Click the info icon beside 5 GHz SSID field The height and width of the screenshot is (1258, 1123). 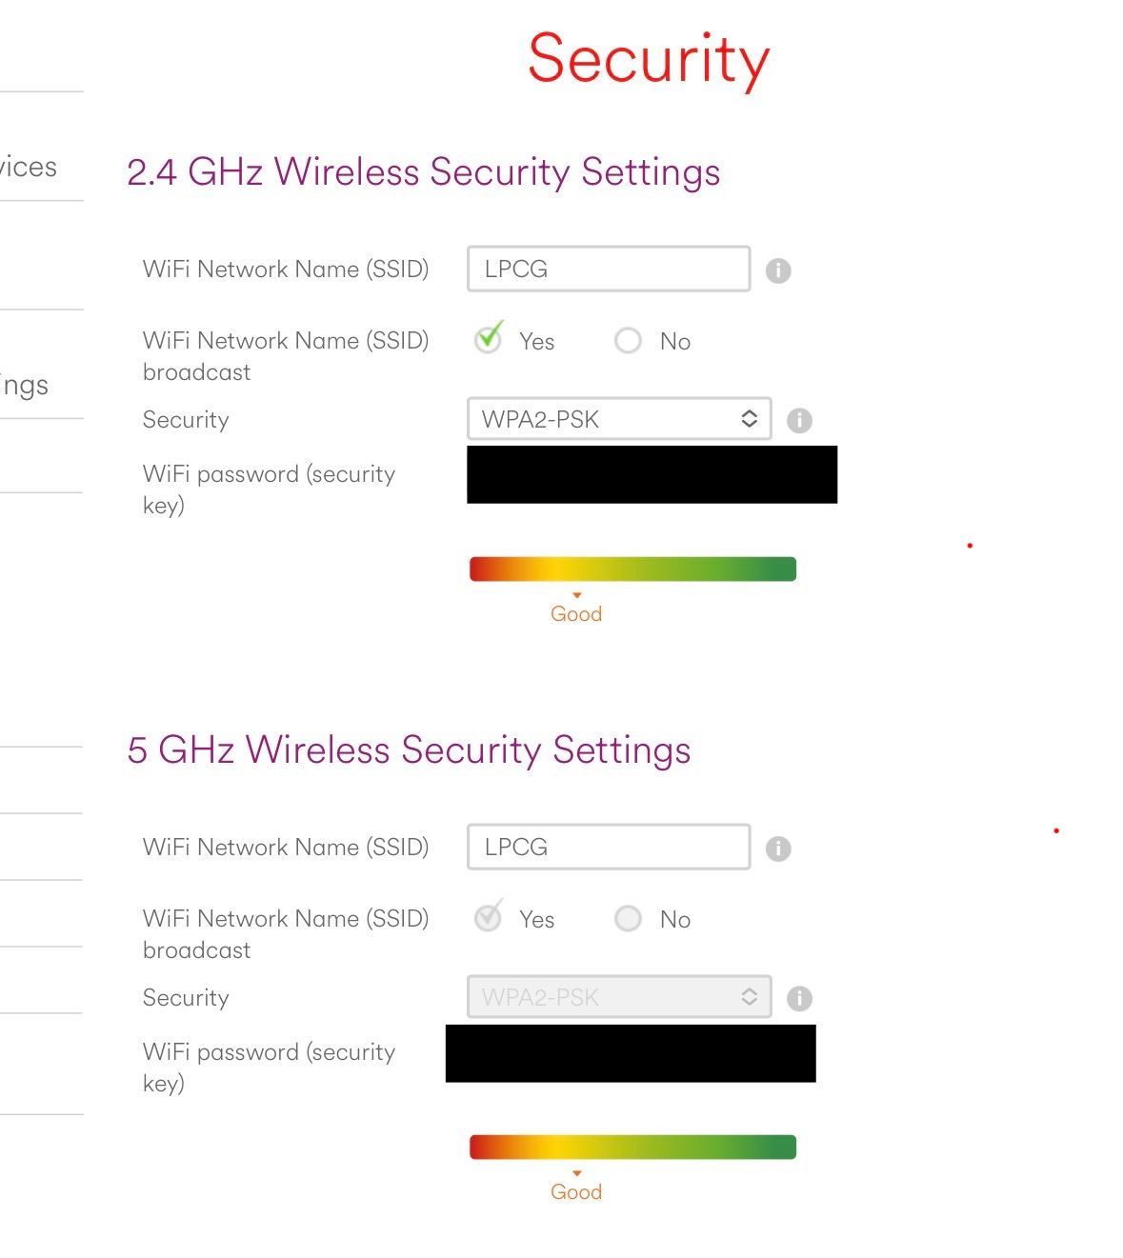(778, 849)
